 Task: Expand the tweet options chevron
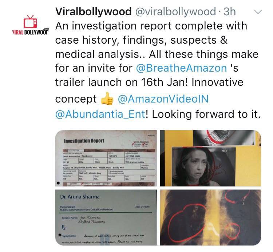(258, 12)
